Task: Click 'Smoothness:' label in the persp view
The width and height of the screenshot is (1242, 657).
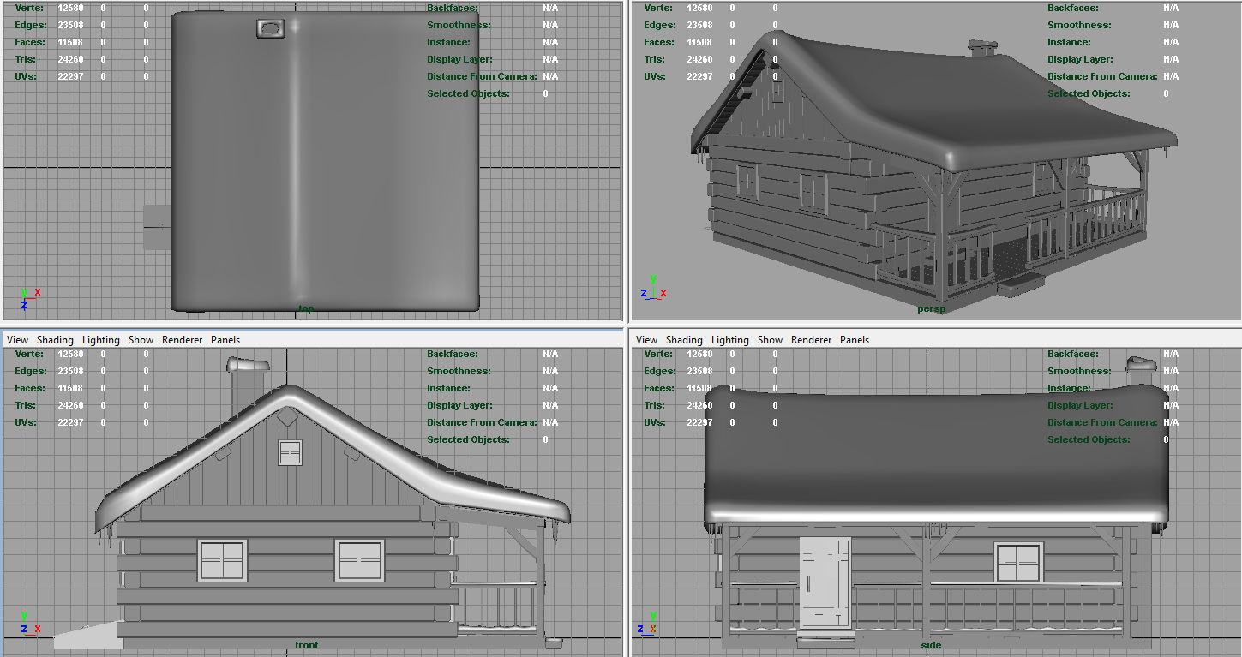Action: (1079, 25)
